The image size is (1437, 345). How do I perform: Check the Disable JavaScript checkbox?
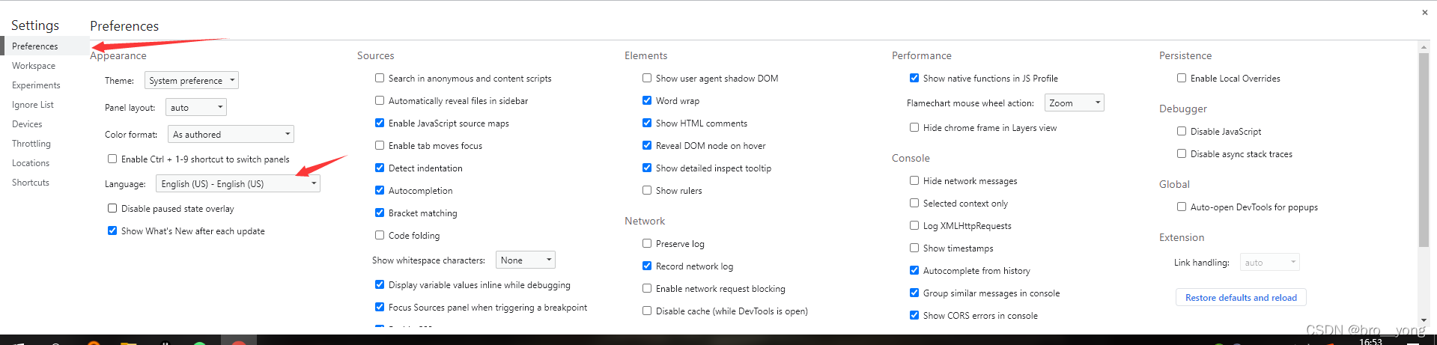click(1182, 131)
